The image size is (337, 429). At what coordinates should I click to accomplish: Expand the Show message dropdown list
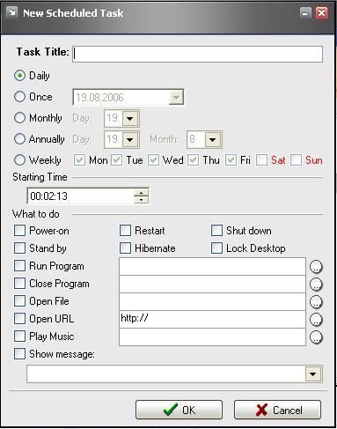313,374
